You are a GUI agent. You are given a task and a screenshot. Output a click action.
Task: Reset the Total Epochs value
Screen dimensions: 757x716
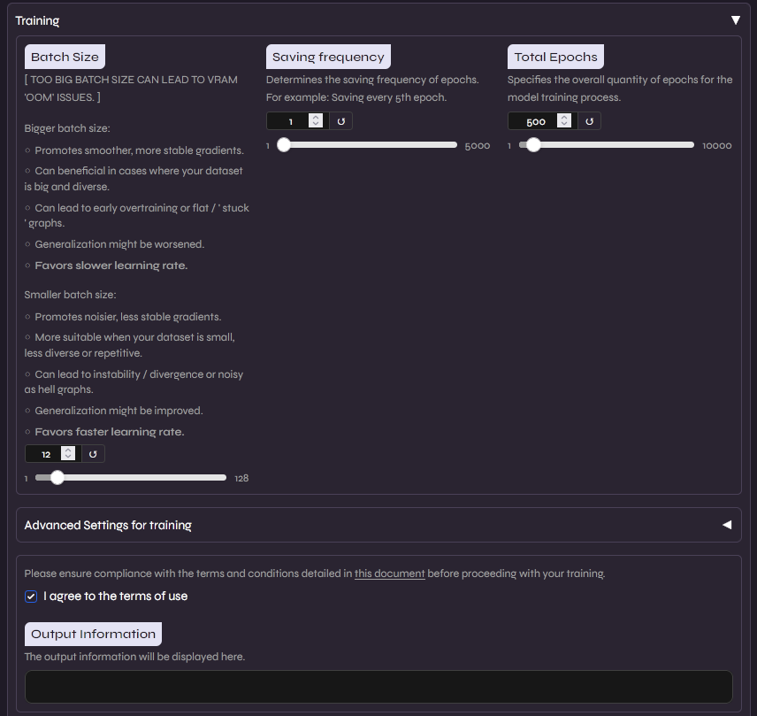pos(590,121)
